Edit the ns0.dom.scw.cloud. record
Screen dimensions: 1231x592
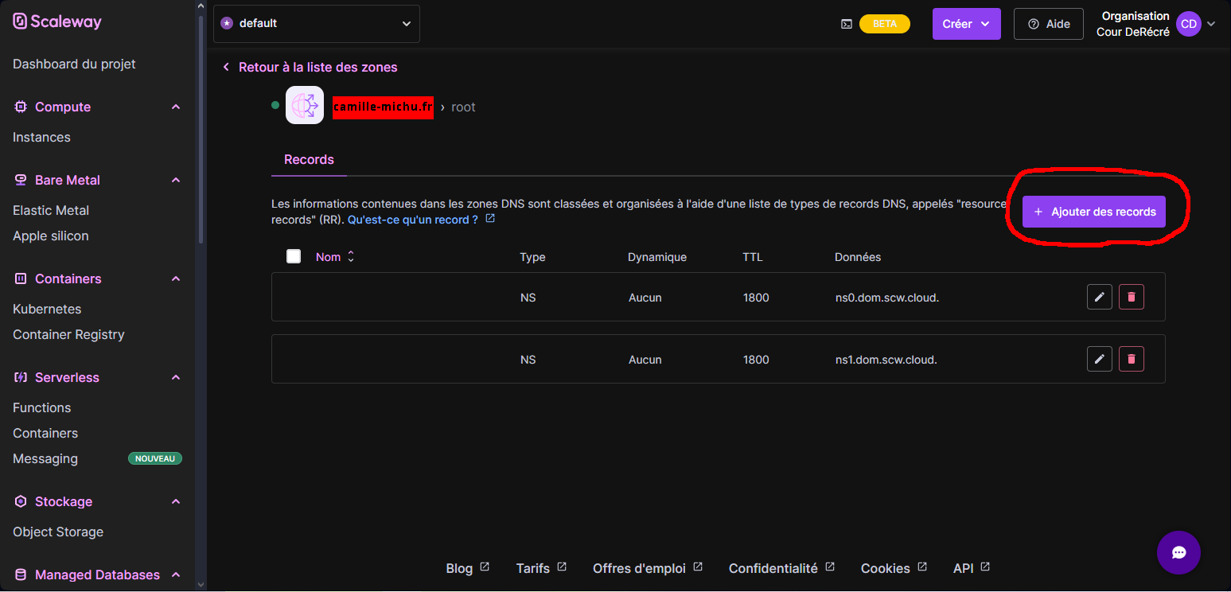(1100, 297)
